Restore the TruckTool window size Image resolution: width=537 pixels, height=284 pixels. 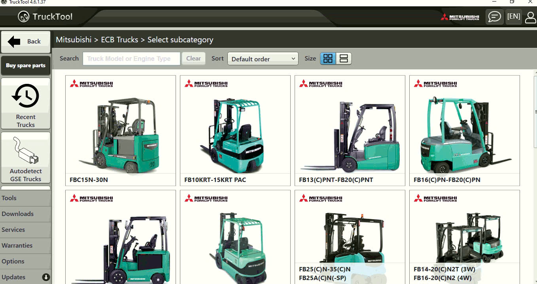point(512,2)
